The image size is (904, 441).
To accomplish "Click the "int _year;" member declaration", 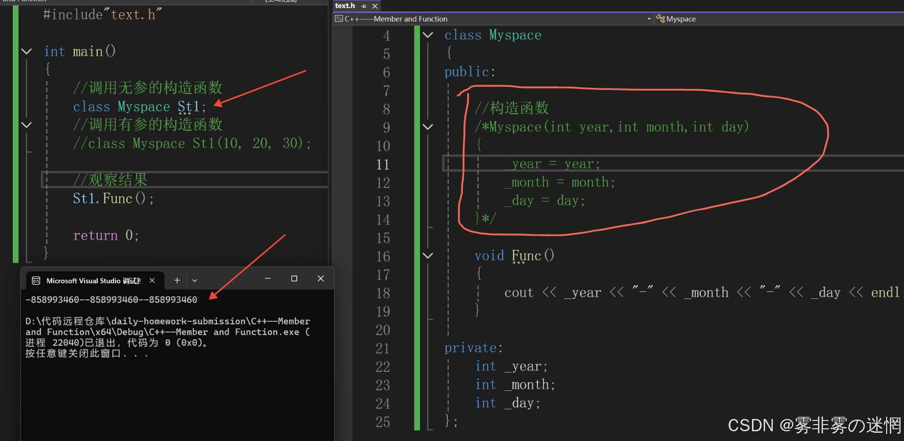I will (x=511, y=366).
